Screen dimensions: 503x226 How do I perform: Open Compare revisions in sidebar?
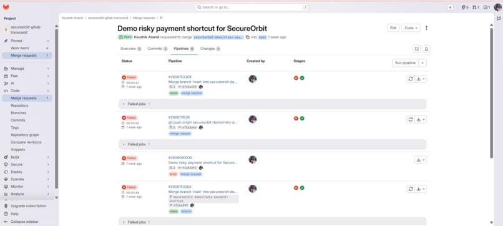pos(26,142)
